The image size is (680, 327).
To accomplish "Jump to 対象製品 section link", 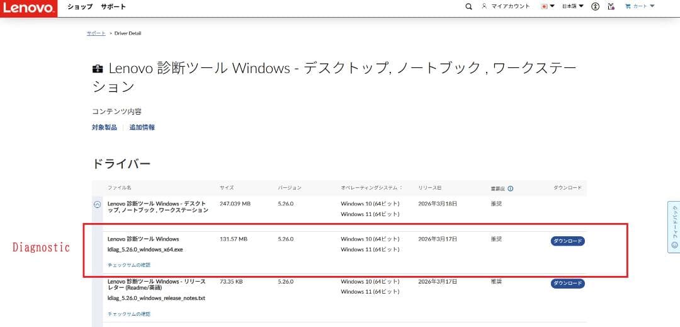I will pos(104,127).
